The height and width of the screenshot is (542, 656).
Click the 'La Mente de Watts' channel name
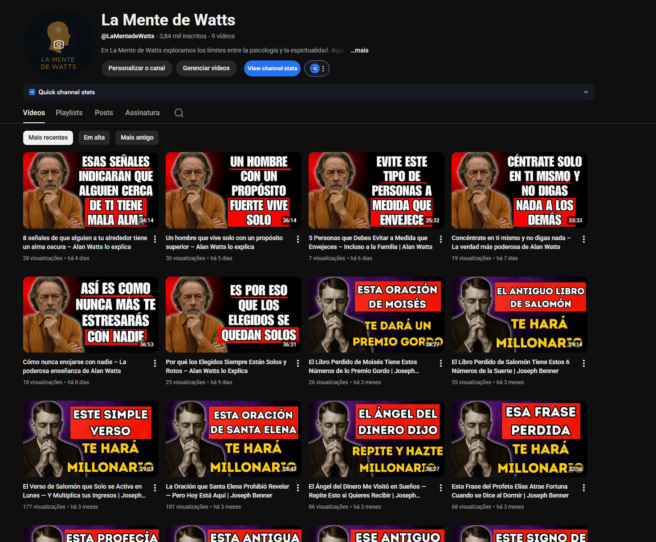[168, 20]
